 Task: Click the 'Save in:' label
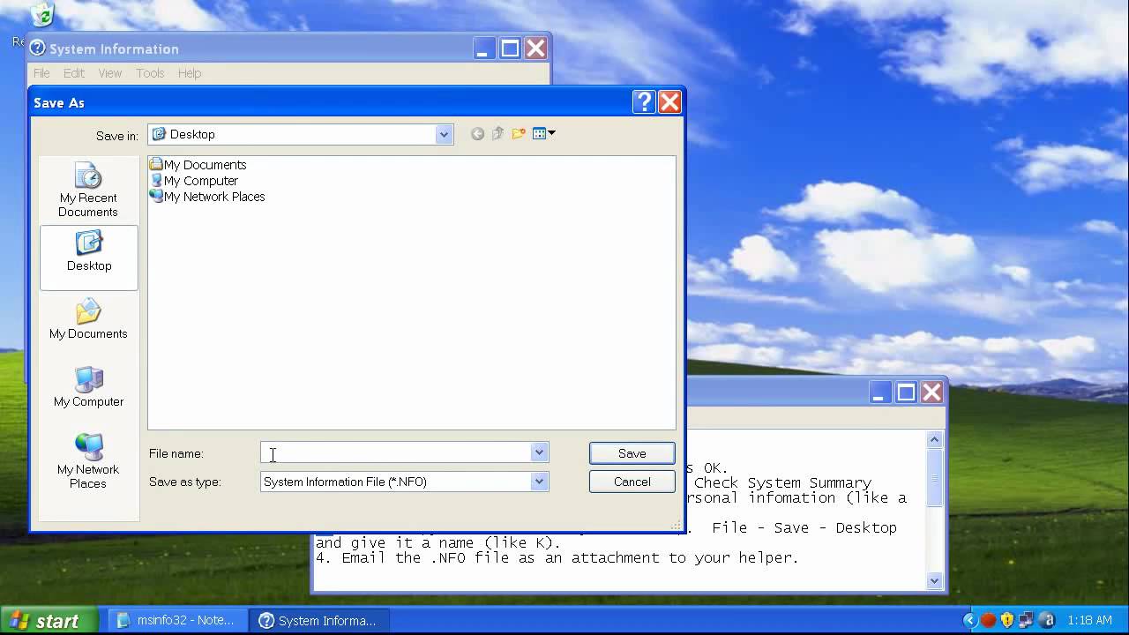[117, 136]
